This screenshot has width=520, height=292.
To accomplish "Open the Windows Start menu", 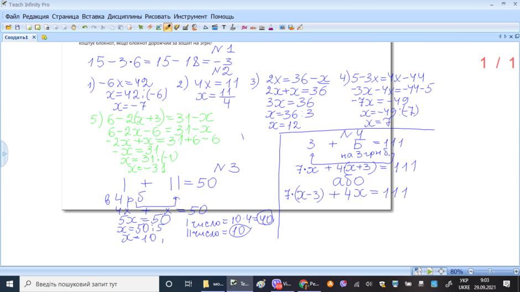I will (9, 284).
